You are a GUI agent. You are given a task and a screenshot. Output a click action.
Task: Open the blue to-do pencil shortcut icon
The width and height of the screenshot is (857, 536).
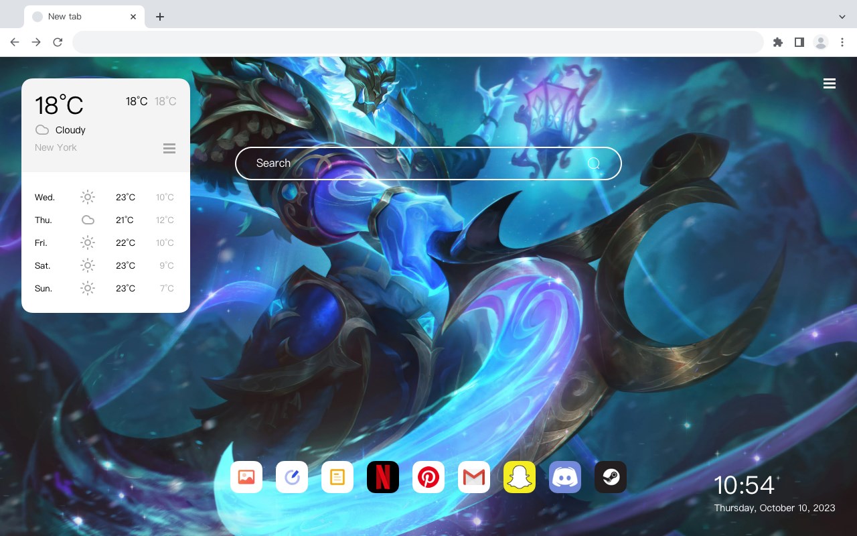click(x=292, y=477)
